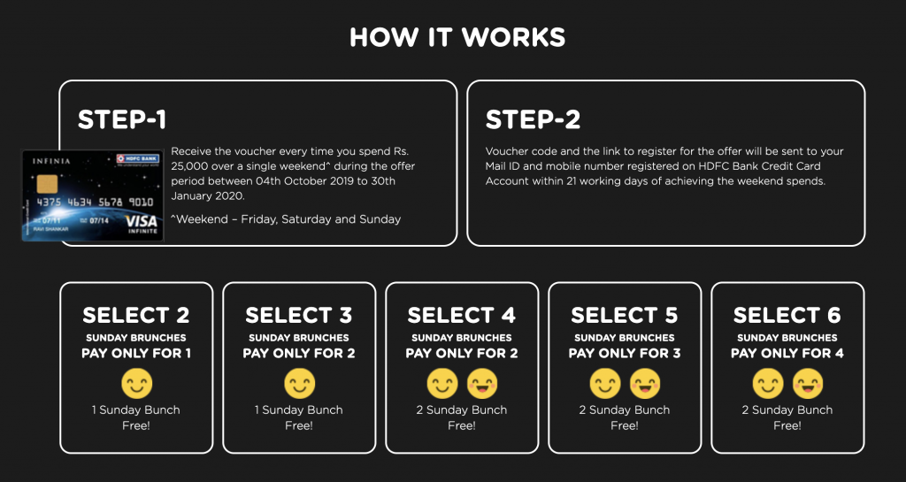Viewport: 906px width, 482px height.
Task: Open the Infinia credit card image
Action: pyautogui.click(x=92, y=195)
